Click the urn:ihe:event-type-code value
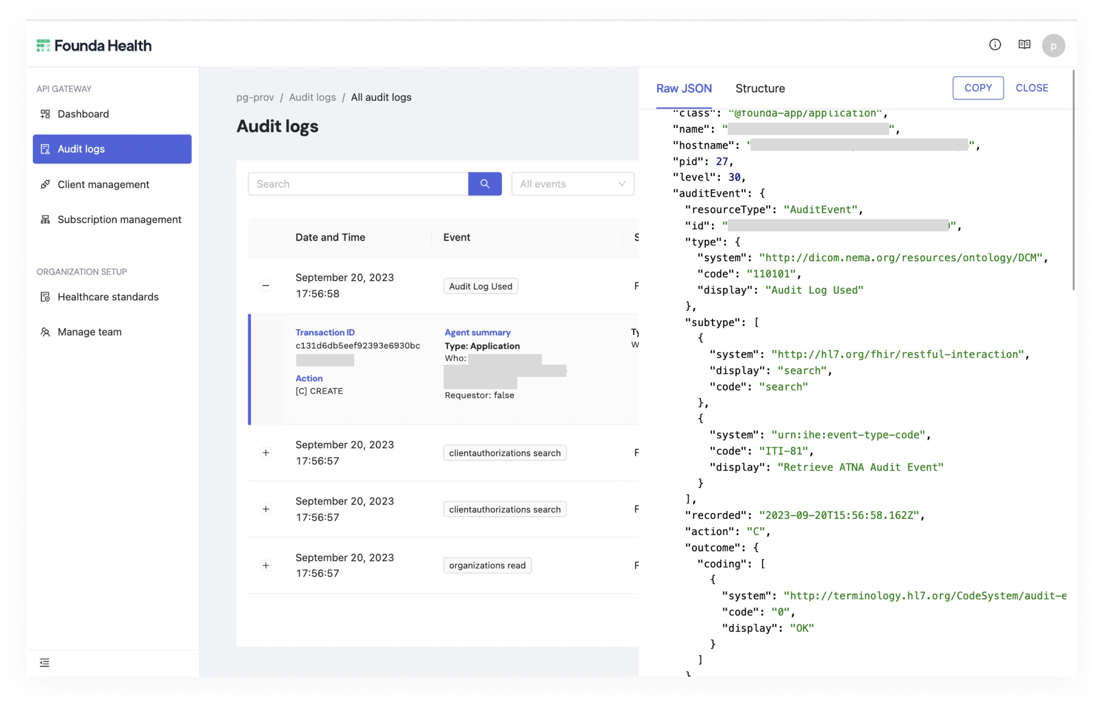This screenshot has width=1103, height=710. click(848, 435)
